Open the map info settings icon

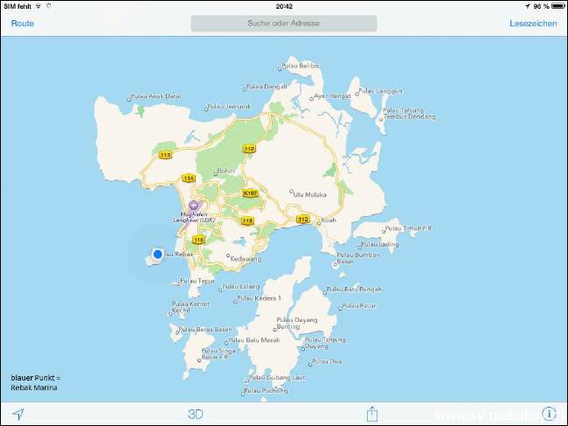(x=549, y=414)
